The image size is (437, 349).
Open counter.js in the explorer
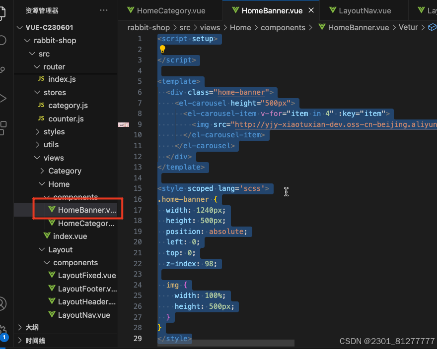(x=66, y=119)
